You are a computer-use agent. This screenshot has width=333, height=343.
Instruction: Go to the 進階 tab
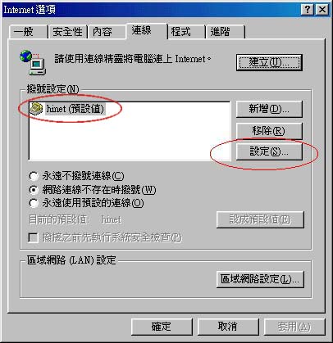(226, 32)
